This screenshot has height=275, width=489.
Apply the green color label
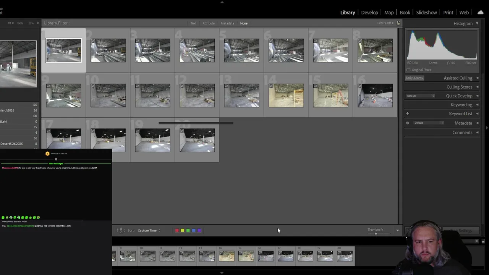point(188,230)
